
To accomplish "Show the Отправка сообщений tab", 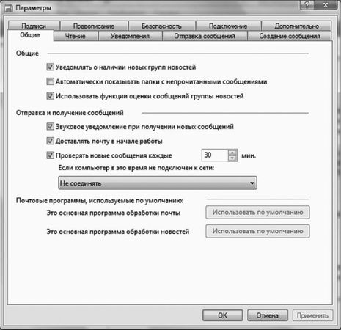I will coord(205,36).
